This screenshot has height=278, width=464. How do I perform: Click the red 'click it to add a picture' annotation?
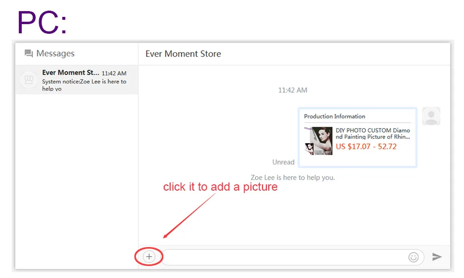point(220,187)
